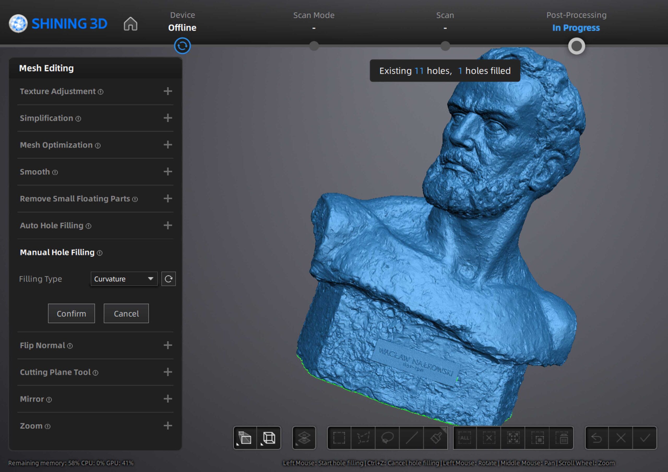Expand the Texture Adjustment section
Image resolution: width=668 pixels, height=472 pixels.
coord(168,91)
